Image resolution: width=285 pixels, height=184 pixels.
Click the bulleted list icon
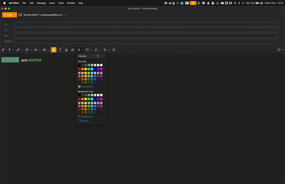[88, 50]
